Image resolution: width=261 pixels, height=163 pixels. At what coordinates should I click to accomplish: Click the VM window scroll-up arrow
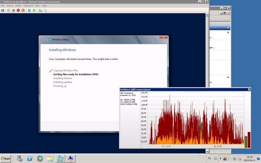coord(207,15)
